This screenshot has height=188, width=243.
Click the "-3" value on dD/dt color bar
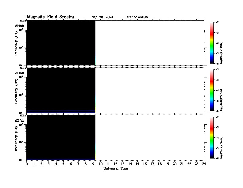click(x=217, y=80)
